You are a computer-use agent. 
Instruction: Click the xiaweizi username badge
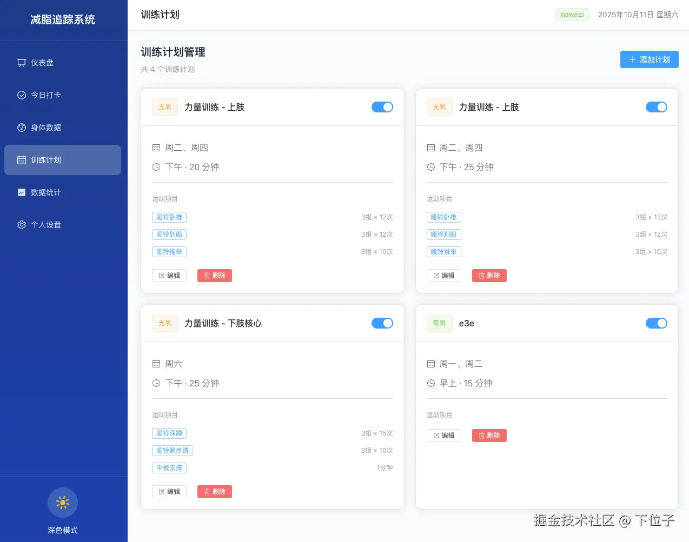tap(572, 15)
